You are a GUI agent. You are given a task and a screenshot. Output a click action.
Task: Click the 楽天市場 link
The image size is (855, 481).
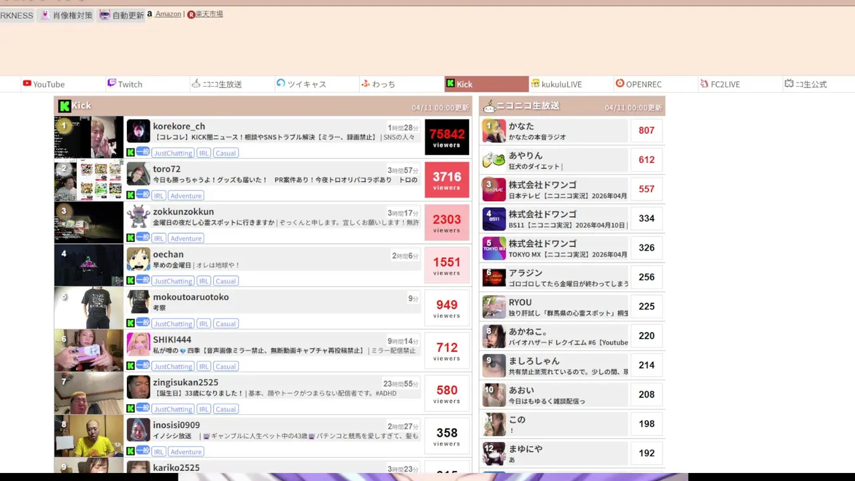(209, 14)
